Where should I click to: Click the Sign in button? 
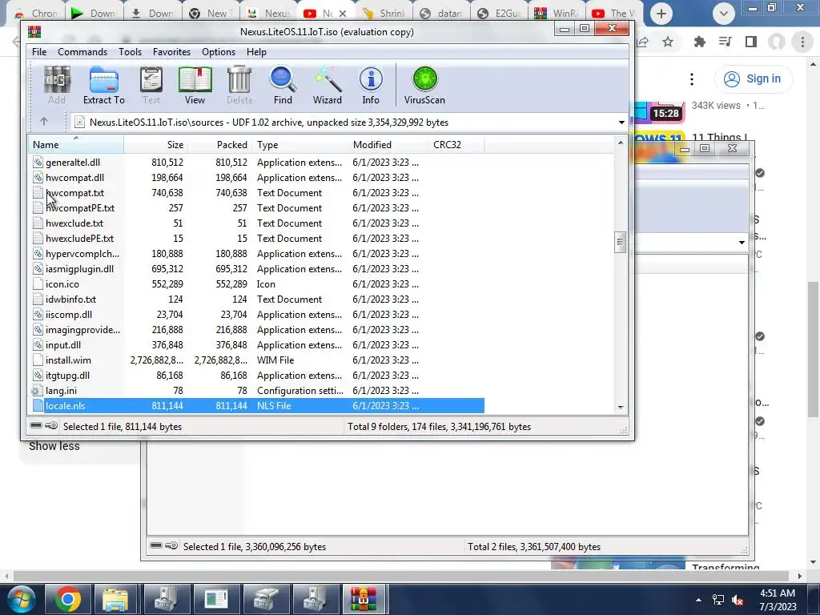click(x=753, y=79)
